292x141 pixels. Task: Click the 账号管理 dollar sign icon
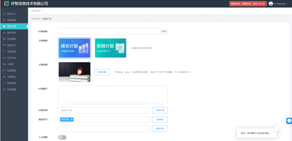(4, 83)
